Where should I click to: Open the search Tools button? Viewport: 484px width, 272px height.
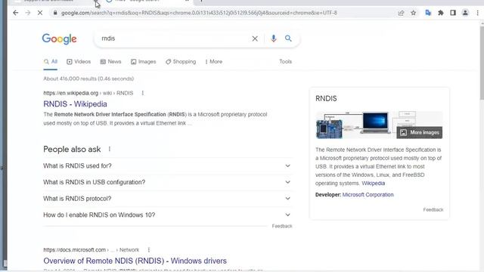point(286,62)
